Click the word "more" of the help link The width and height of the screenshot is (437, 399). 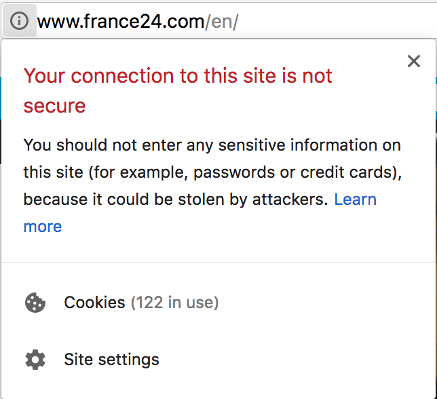tap(43, 227)
